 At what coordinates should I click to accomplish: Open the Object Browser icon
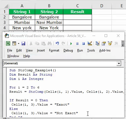coord(110,43)
